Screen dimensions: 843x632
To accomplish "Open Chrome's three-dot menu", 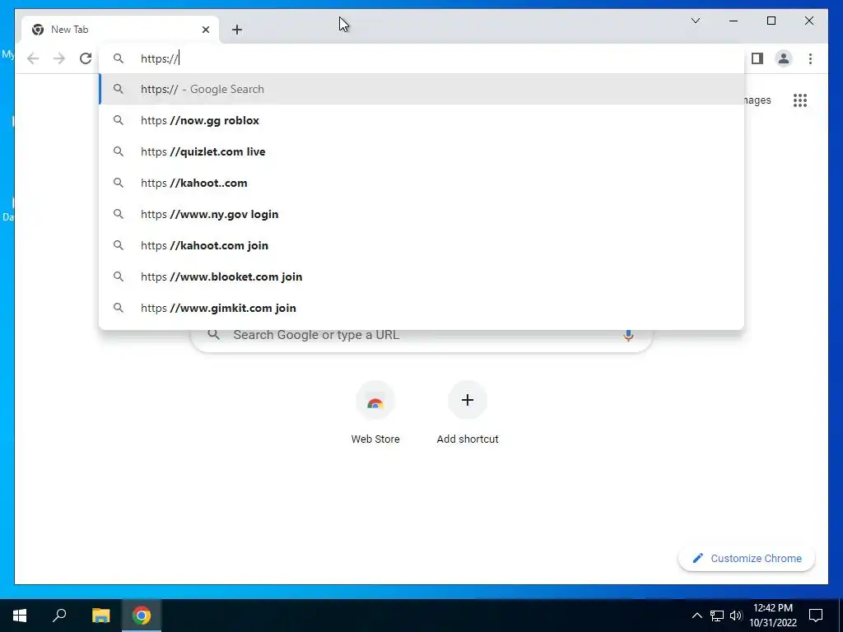I will (x=810, y=58).
